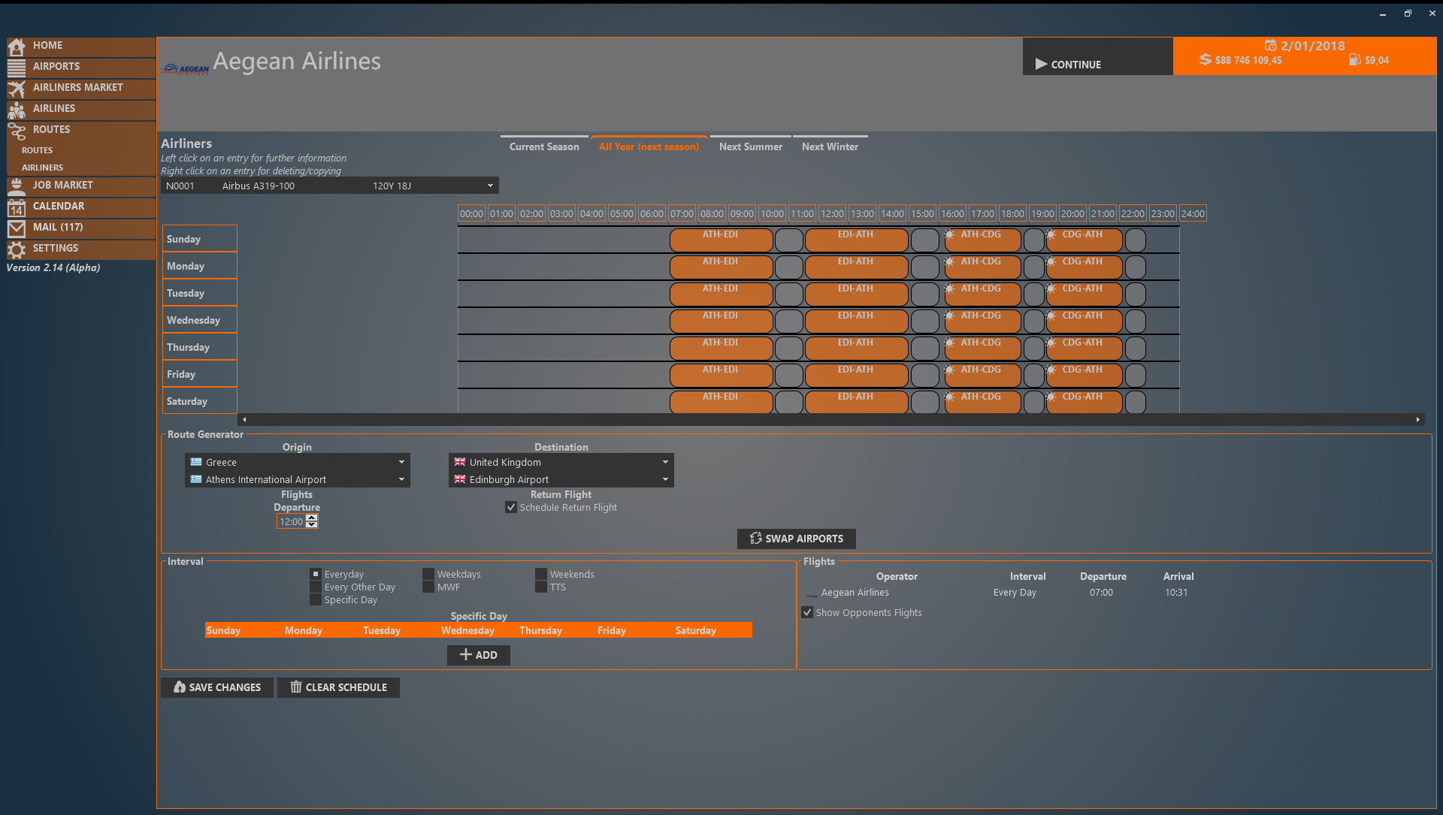
Task: Drag the weekly schedule horizontal scrollbar
Action: 831,420
